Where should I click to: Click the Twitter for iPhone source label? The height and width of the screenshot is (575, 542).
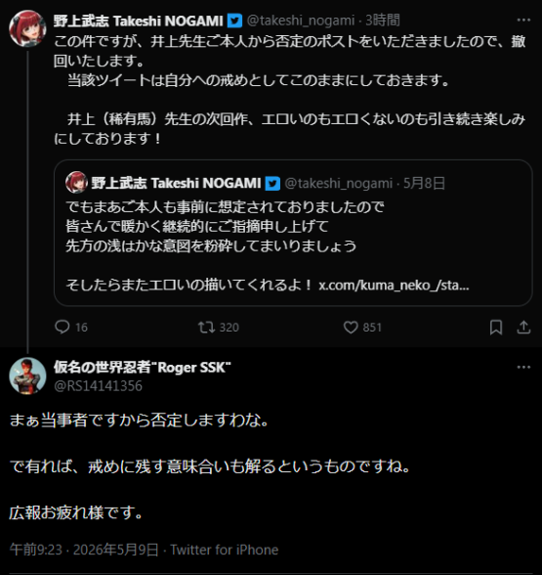(225, 550)
